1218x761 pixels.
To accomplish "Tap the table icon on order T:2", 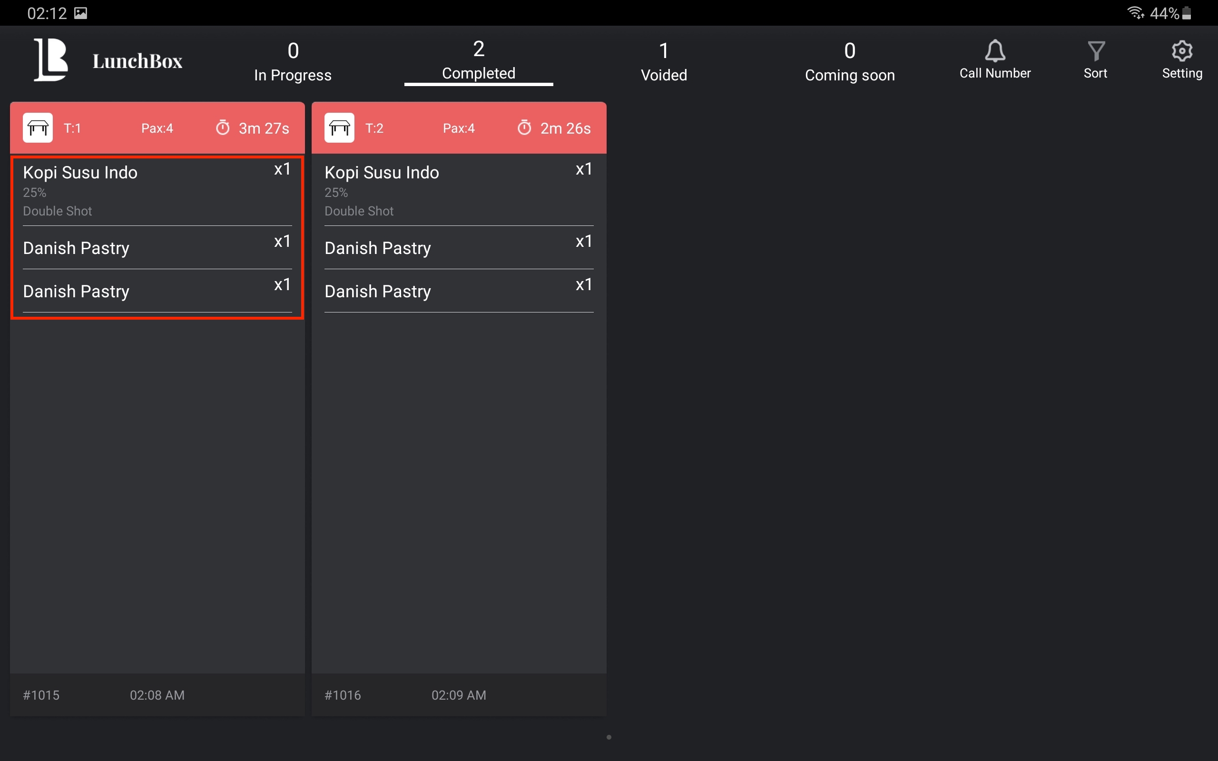I will click(339, 128).
